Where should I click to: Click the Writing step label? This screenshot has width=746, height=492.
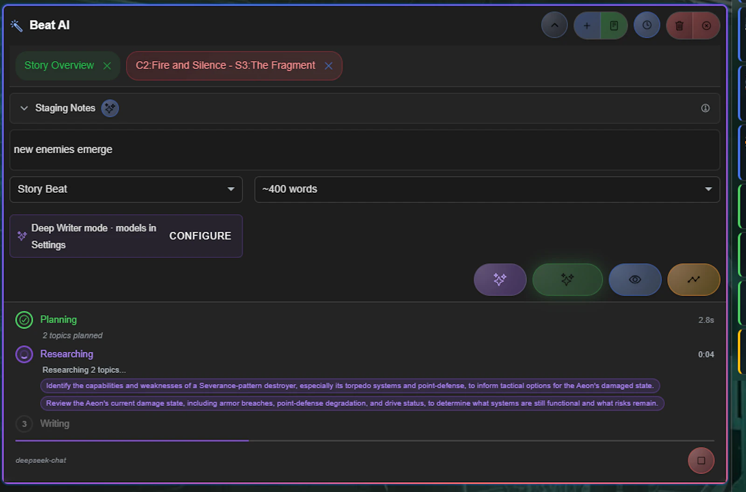(55, 424)
